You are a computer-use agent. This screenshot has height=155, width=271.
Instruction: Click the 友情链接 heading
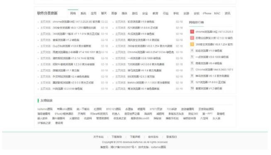[x=46, y=100]
